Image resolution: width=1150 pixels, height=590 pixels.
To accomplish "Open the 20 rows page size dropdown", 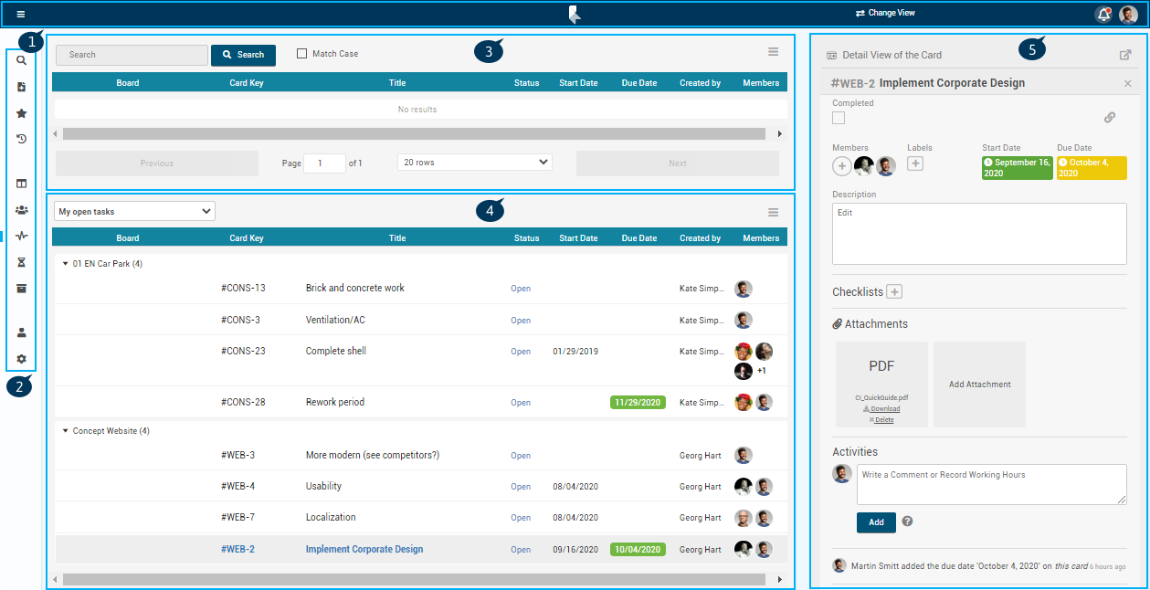I will (475, 163).
